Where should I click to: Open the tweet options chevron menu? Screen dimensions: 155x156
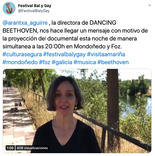point(149,5)
